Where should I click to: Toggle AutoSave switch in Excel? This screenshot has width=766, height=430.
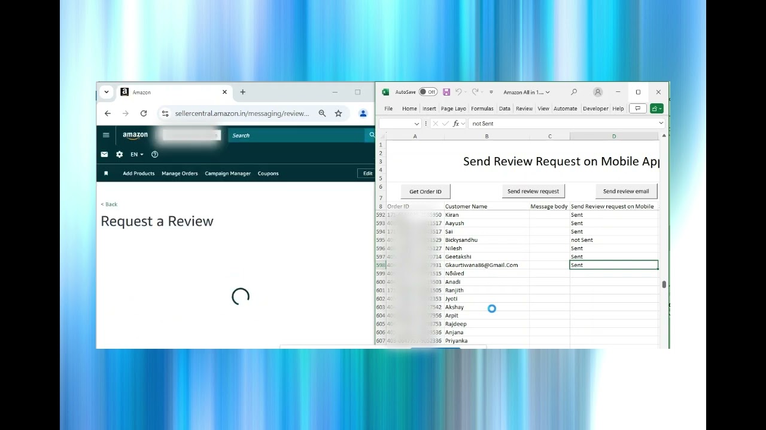[x=428, y=92]
